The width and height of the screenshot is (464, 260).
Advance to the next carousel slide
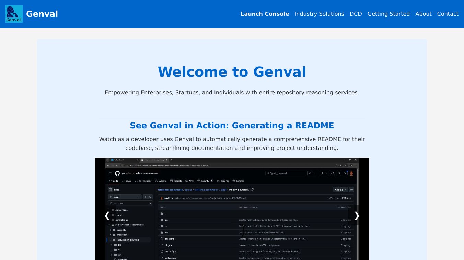[x=357, y=216]
